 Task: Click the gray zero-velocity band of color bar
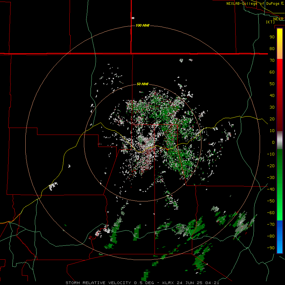[280, 140]
